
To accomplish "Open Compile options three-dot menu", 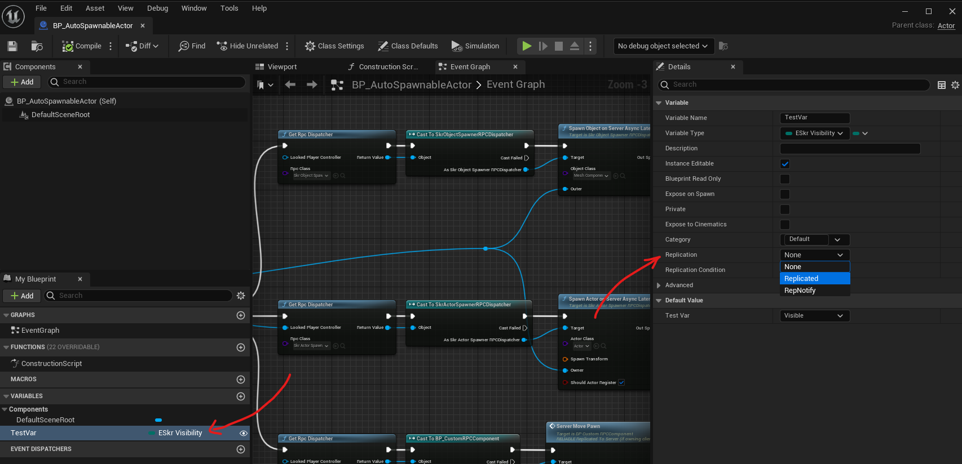I will click(x=111, y=46).
